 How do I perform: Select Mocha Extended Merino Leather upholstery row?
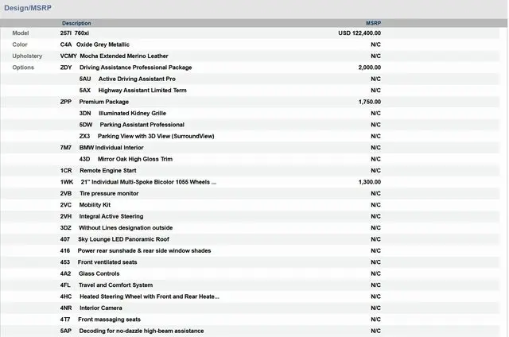(x=122, y=56)
